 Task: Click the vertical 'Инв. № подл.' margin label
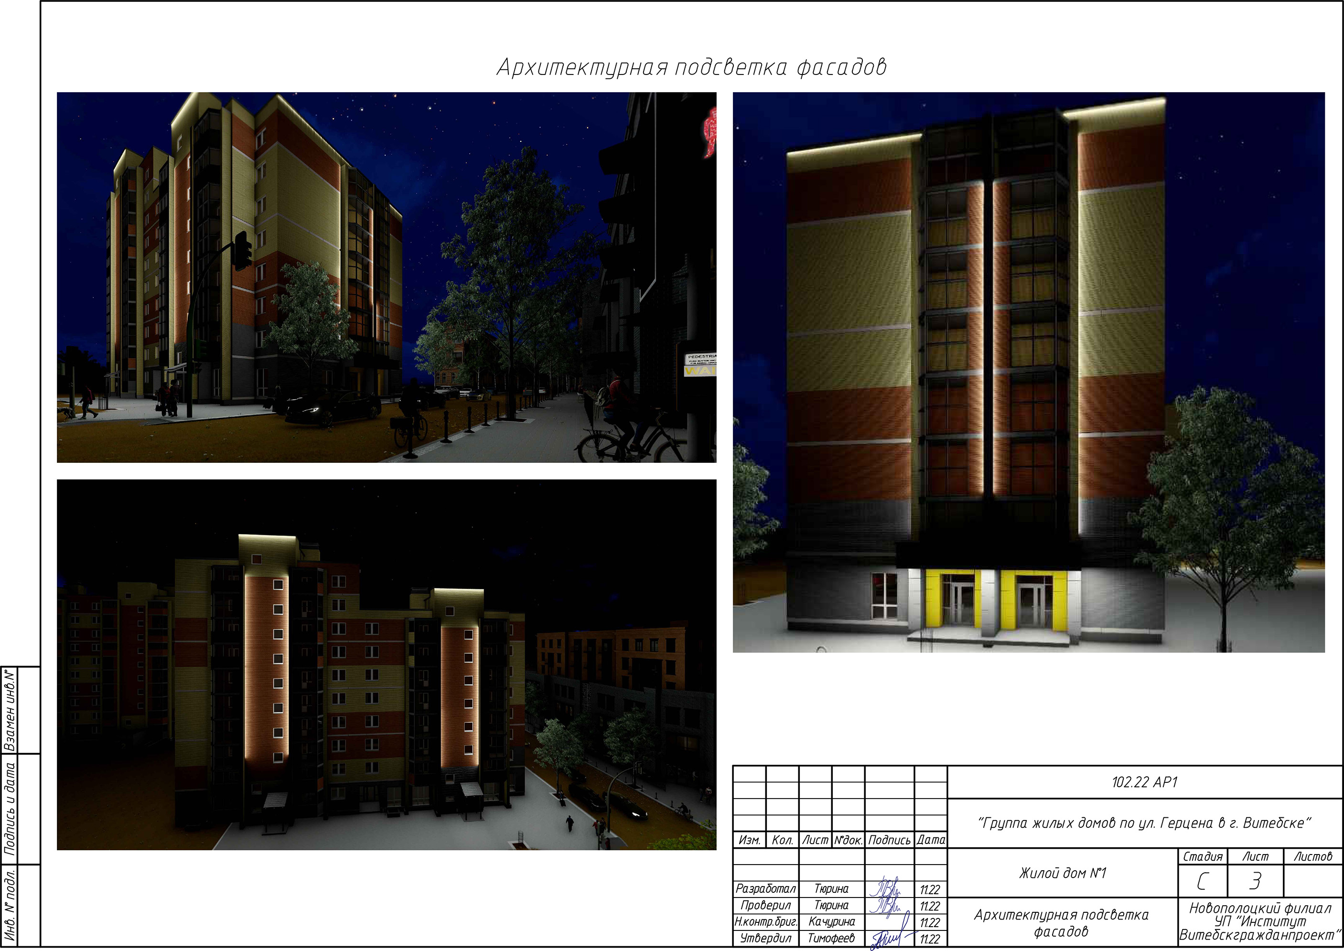pos(10,905)
